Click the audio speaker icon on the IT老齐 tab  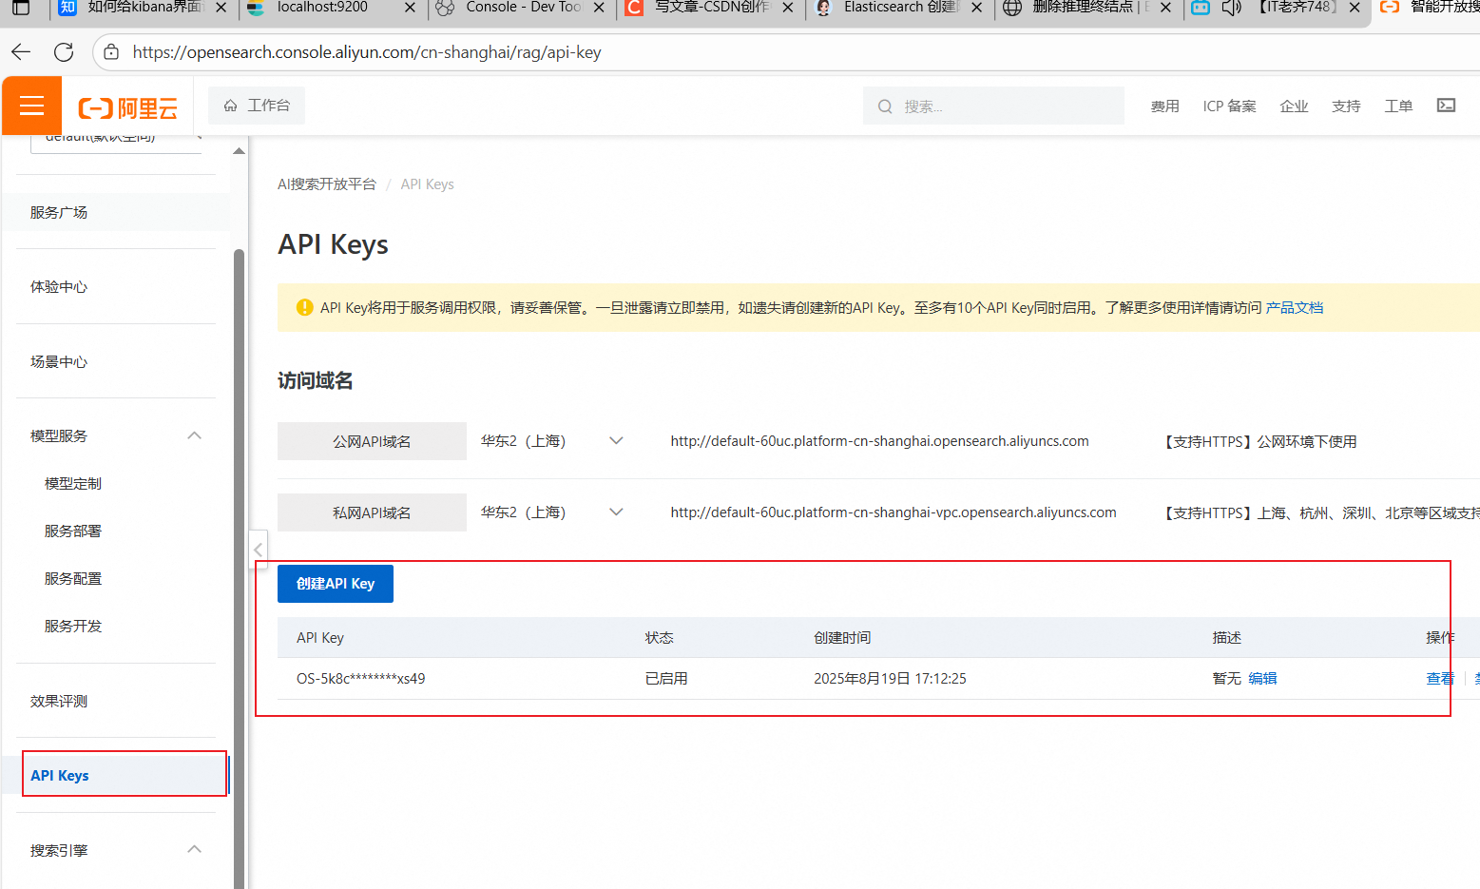tap(1232, 8)
